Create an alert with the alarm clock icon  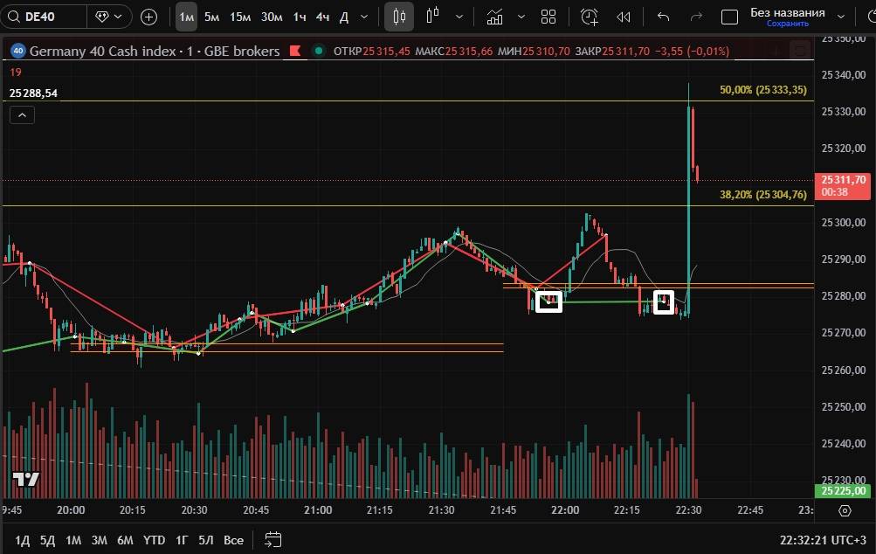[590, 17]
